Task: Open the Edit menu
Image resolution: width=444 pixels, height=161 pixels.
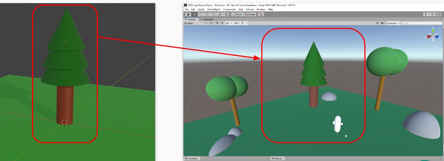Action: point(193,9)
